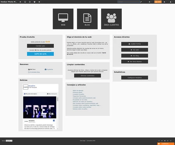Screen dimensions: 175x145
Task: Click the Cambiar plan button
Action: (x=40, y=46)
